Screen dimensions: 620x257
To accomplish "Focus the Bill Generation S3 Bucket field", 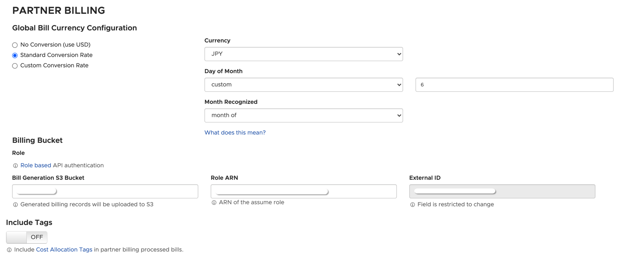I will pyautogui.click(x=125, y=191).
